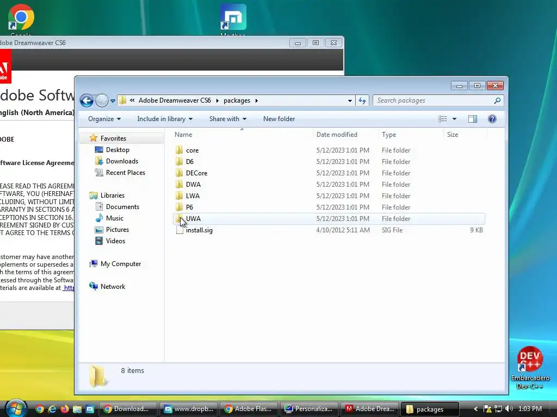This screenshot has width=557, height=417.
Task: Open Documents library
Action: 122,207
